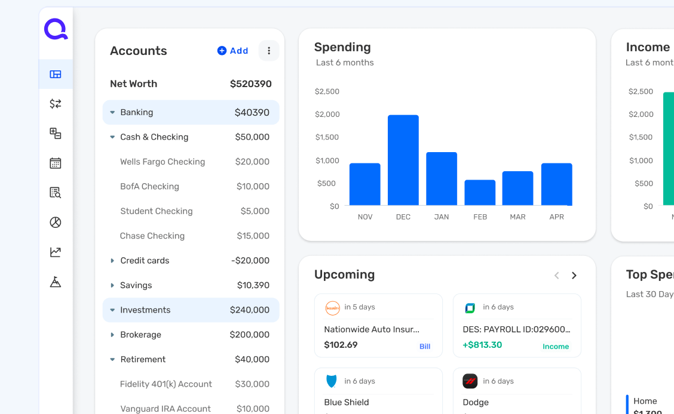This screenshot has width=674, height=414.
Task: Open the Trends line chart icon
Action: (x=55, y=252)
